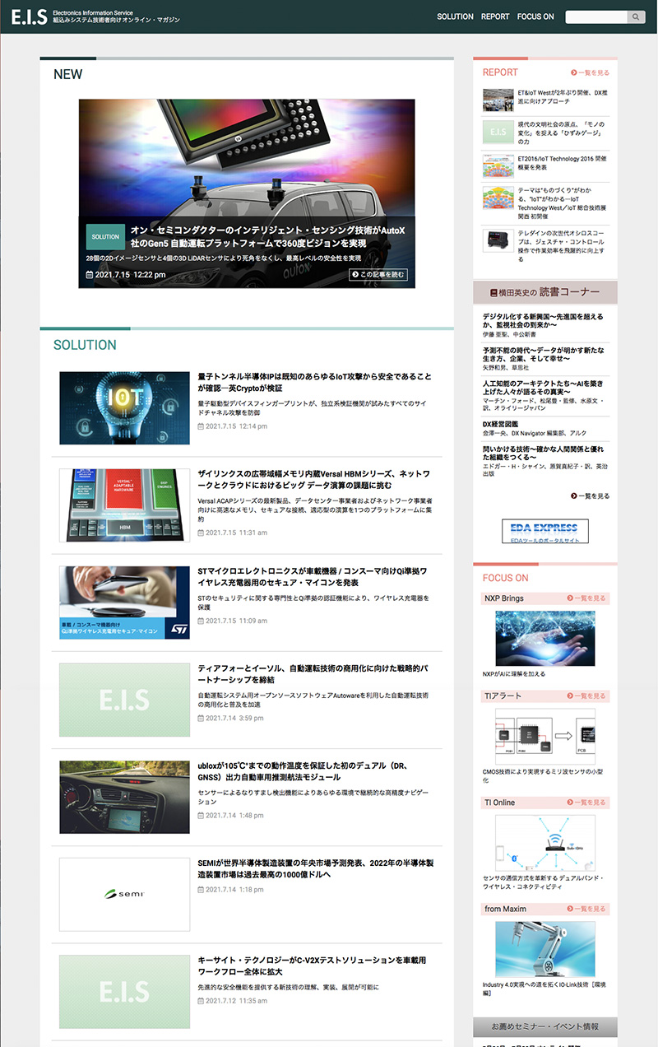Open FOCUS ON from the top navigation bar
This screenshot has width=658, height=1047.
[535, 16]
